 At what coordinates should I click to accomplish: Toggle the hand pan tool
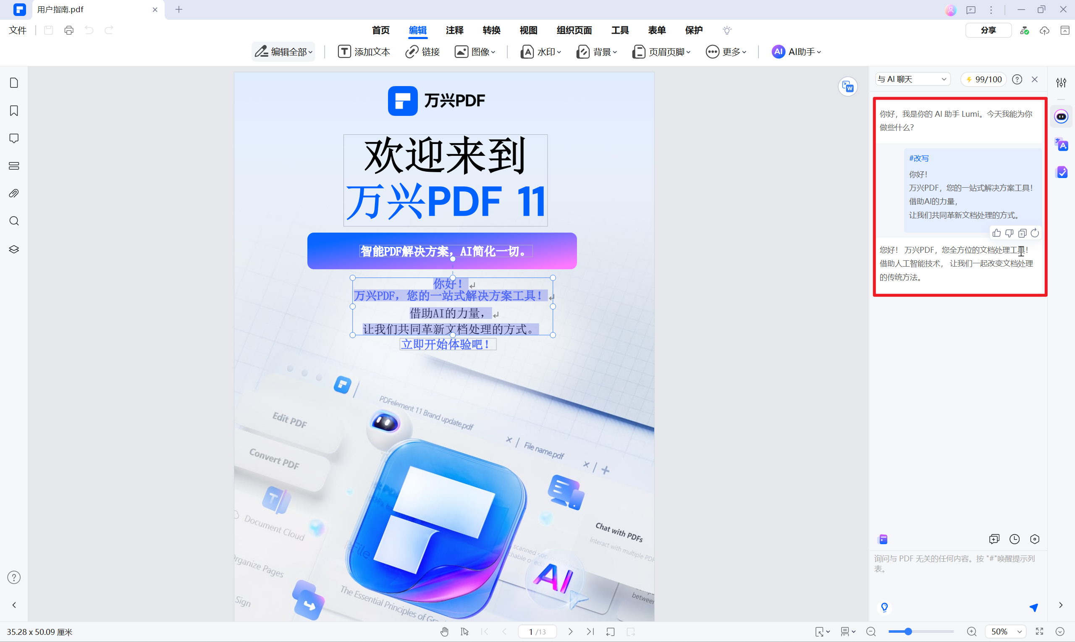(x=444, y=632)
